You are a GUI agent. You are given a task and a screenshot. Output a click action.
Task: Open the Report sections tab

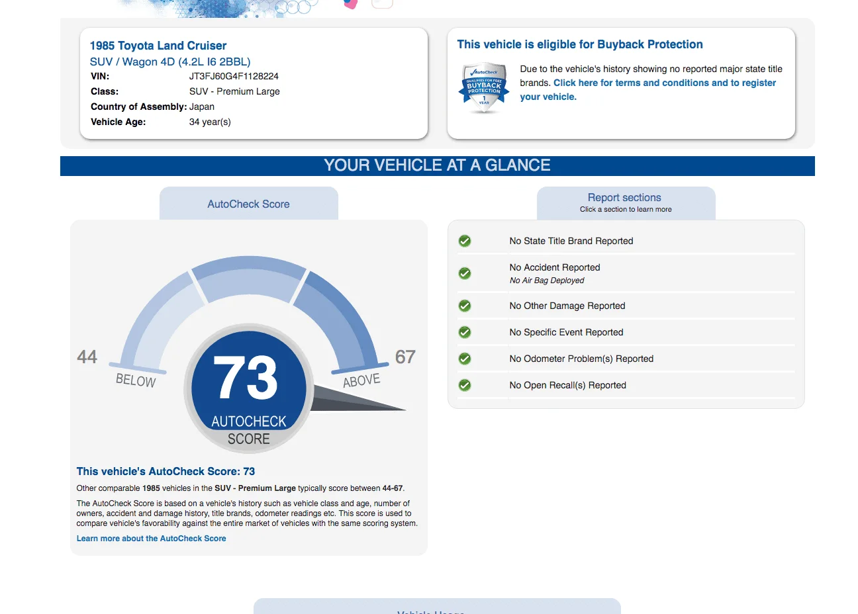pyautogui.click(x=626, y=203)
